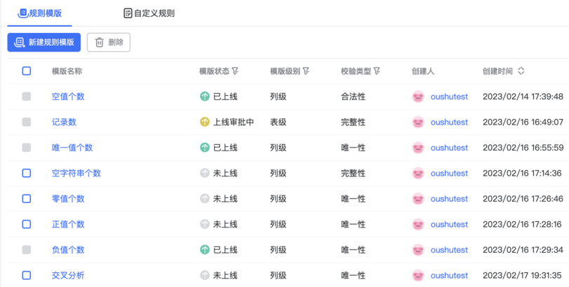This screenshot has height=287, width=569.
Task: Select checkbox for 交叉分析 row
Action: pos(27,275)
